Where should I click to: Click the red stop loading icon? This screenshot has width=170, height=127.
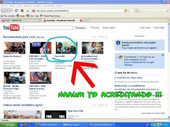click(22, 10)
